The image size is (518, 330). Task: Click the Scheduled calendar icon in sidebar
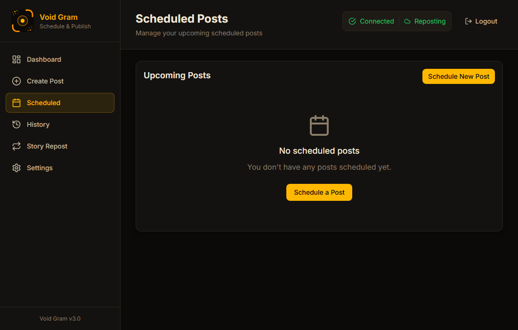pyautogui.click(x=16, y=103)
